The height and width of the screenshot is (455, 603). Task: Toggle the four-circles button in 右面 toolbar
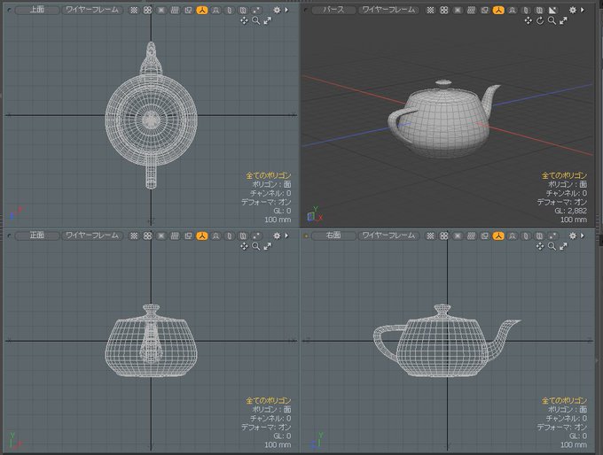pyautogui.click(x=444, y=235)
